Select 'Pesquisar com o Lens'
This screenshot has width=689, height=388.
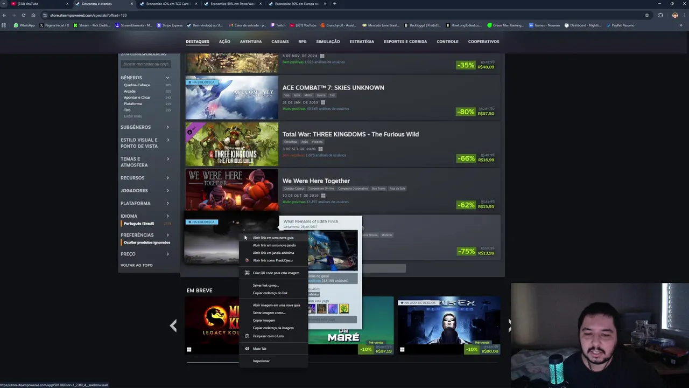pyautogui.click(x=273, y=336)
